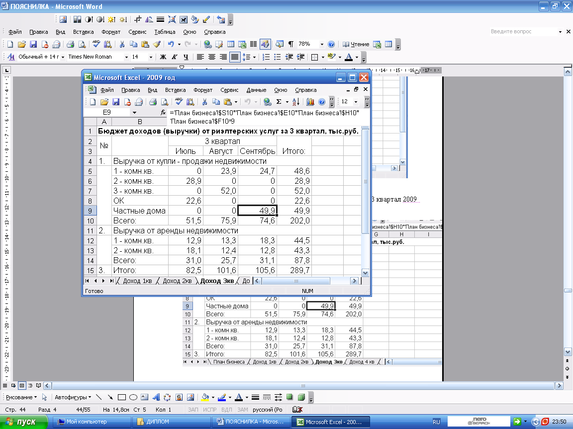Select the cell containing Частные дома
Viewport: 573px width, 429px height.
140,211
